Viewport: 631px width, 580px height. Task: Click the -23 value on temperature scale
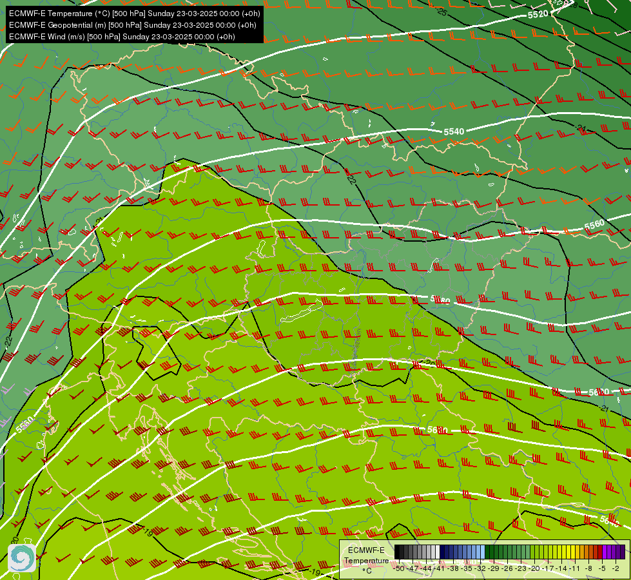[520, 568]
